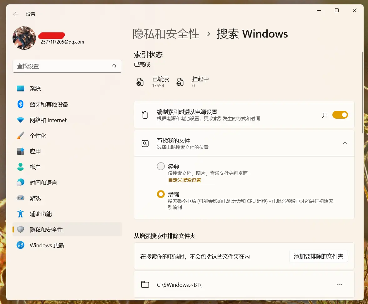Click the search magnifier icon in 查找设置
368x304 pixels.
pos(114,66)
